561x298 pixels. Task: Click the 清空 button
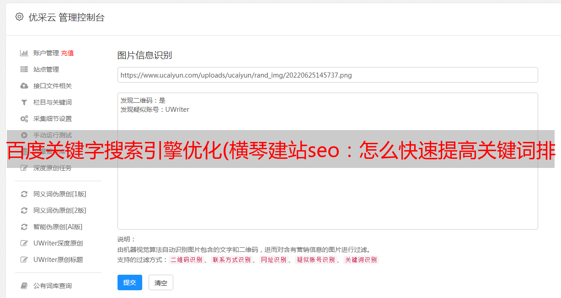[161, 282]
